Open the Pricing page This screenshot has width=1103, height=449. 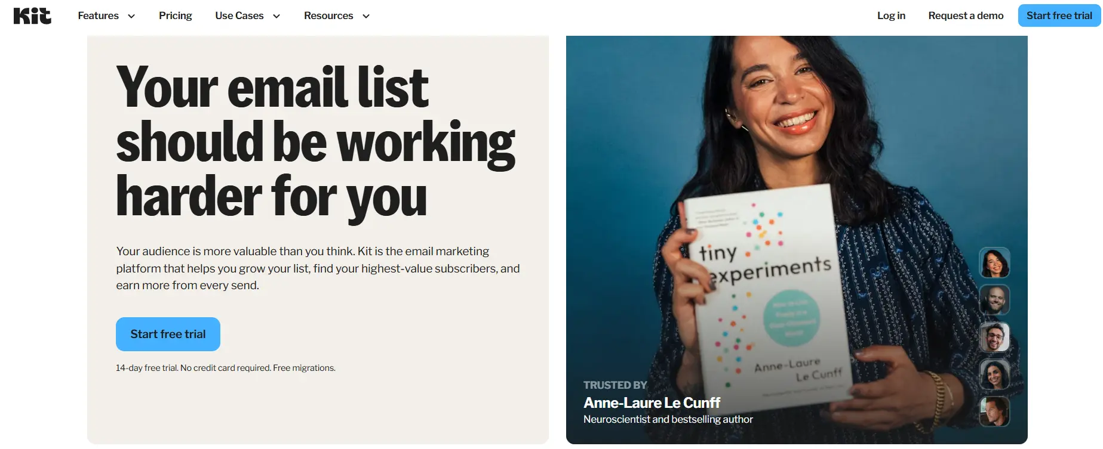click(176, 16)
